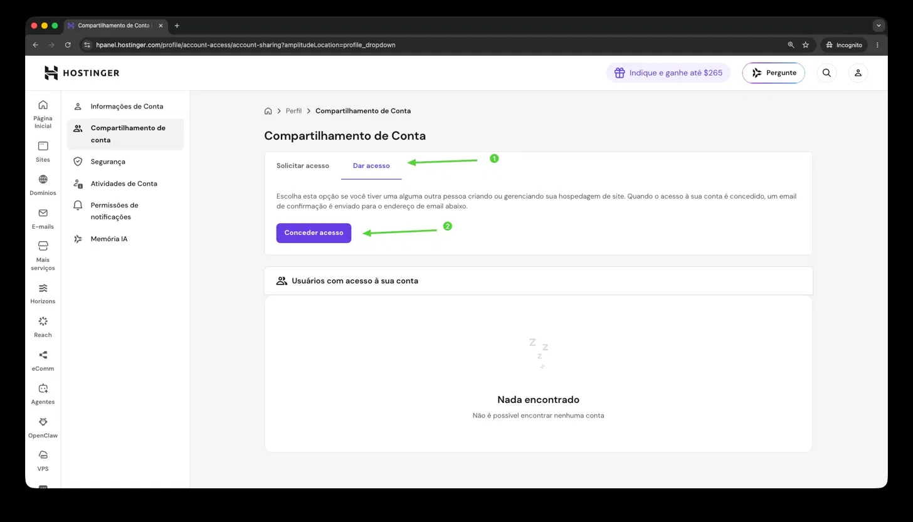Click 'Não é possível encontrar nenhuma conta' text
Screen dimensions: 913x522
(538, 415)
